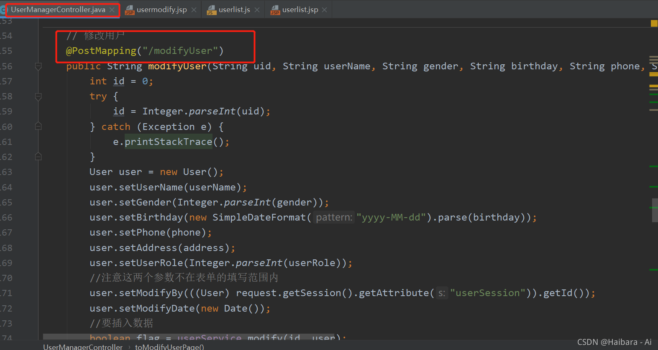Close the userlist.js tab
This screenshot has height=350, width=658.
(x=257, y=10)
